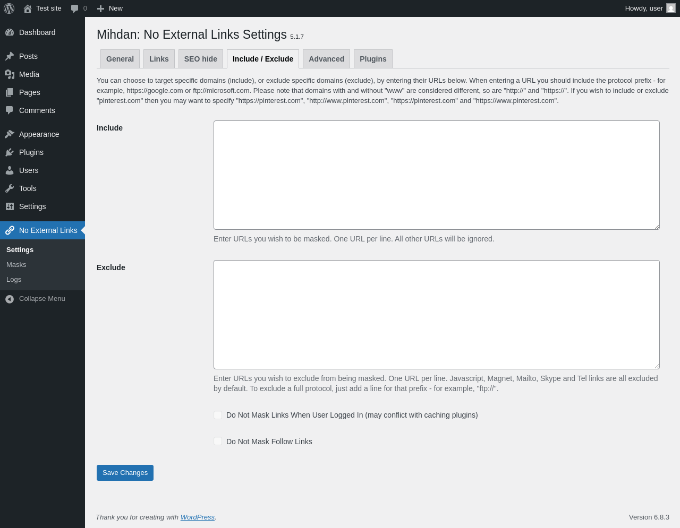Click the user avatar icon

coord(671,8)
